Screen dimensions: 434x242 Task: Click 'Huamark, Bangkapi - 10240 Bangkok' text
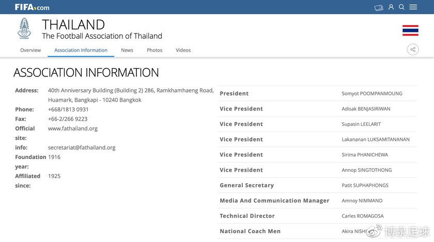pyautogui.click(x=95, y=100)
